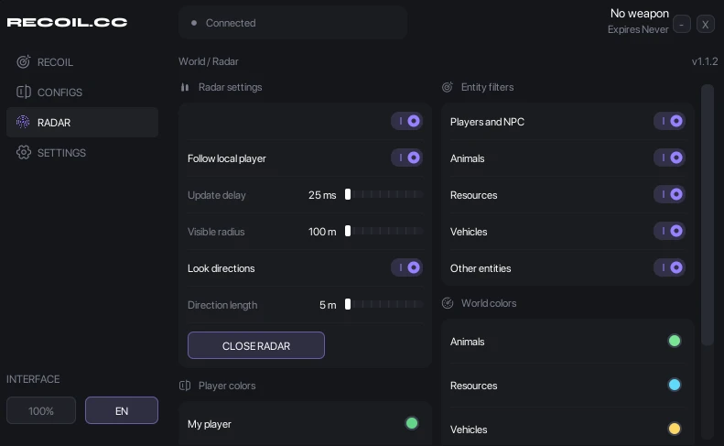
Task: Click the 100 m visible radius value
Action: coord(322,232)
